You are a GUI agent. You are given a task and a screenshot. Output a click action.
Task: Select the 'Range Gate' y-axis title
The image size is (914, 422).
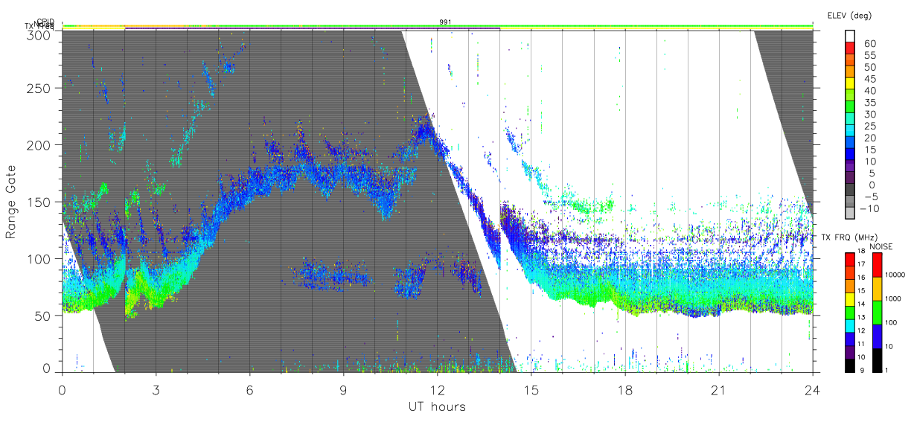11,201
